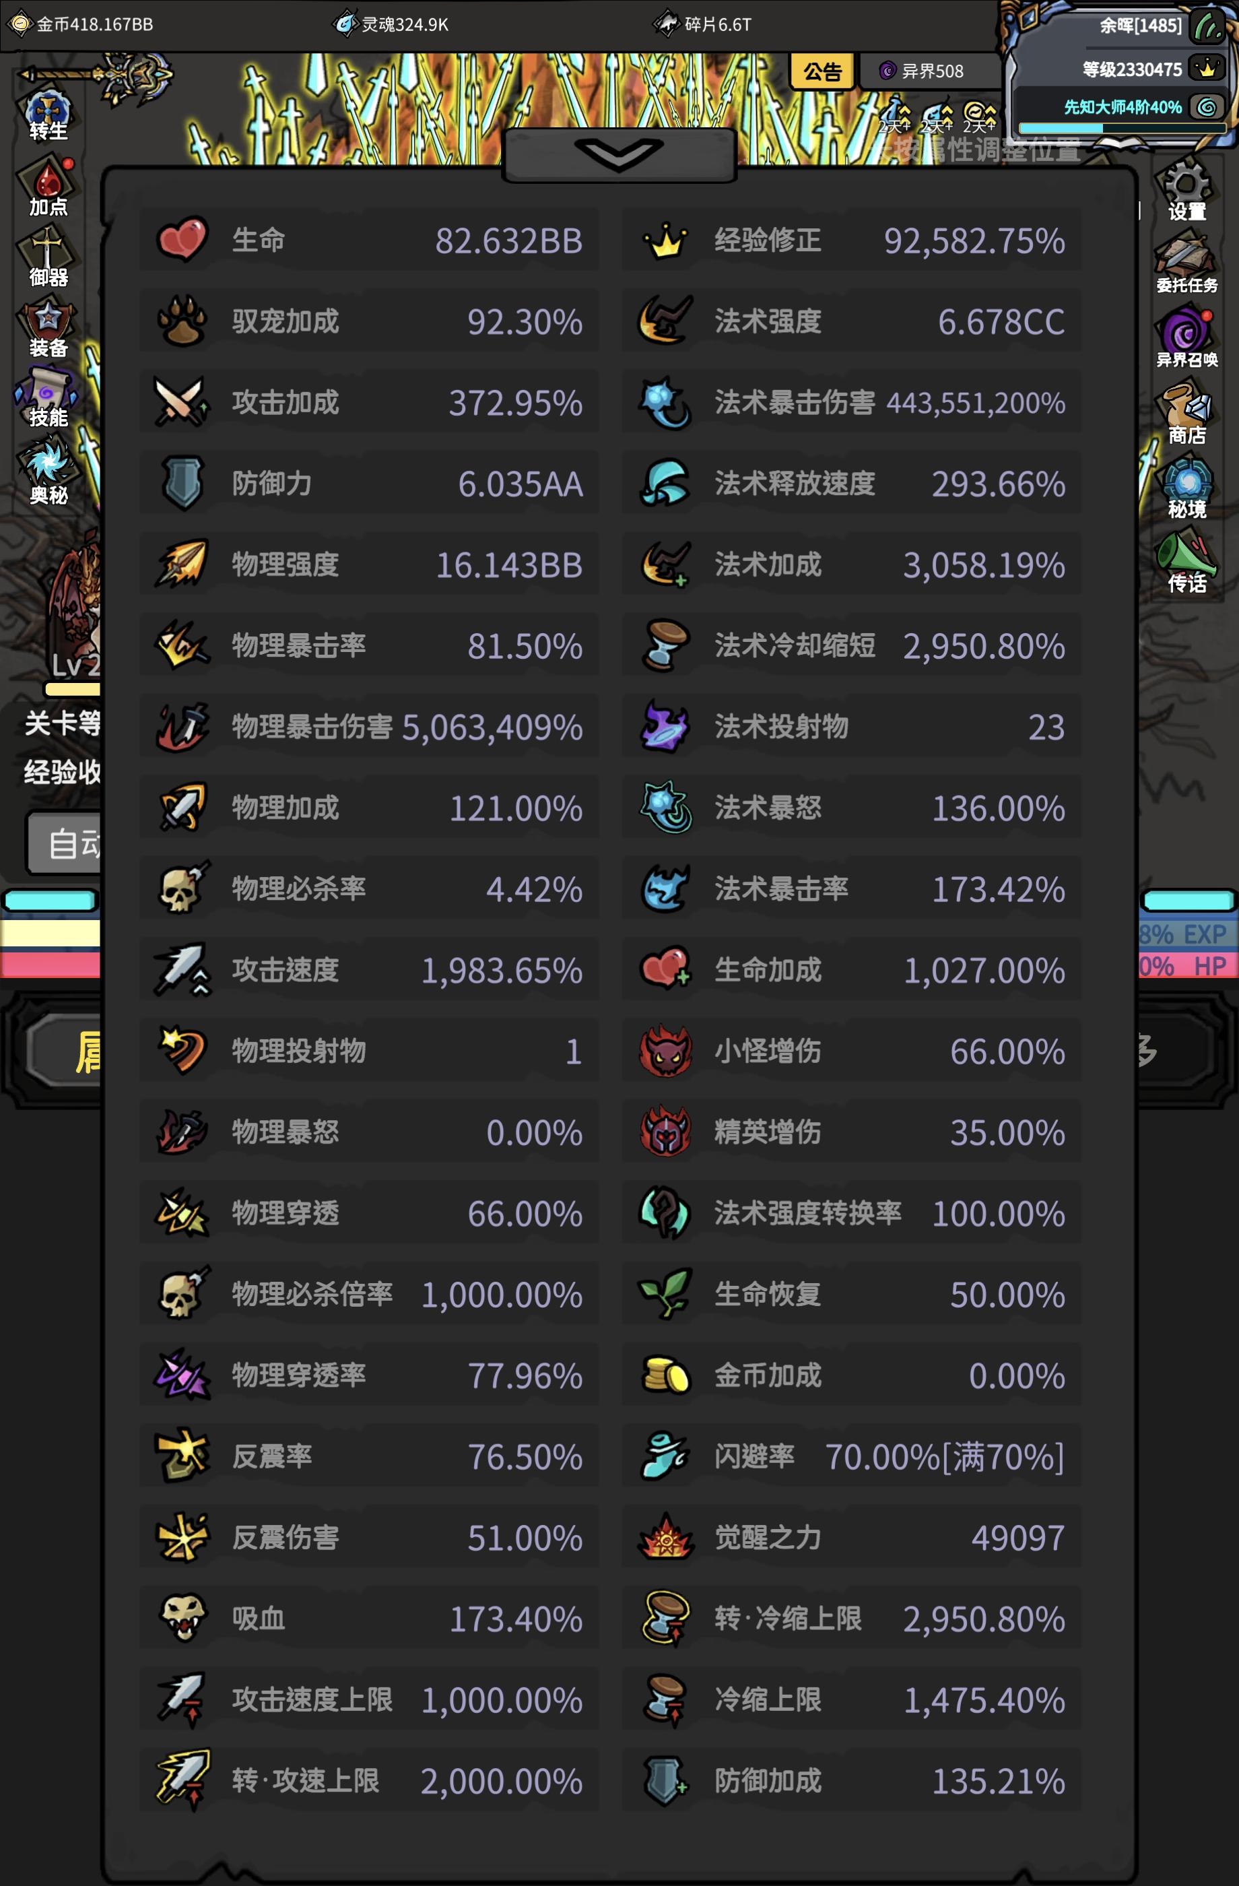
Task: Open the 加点 stat points icon
Action: point(48,187)
